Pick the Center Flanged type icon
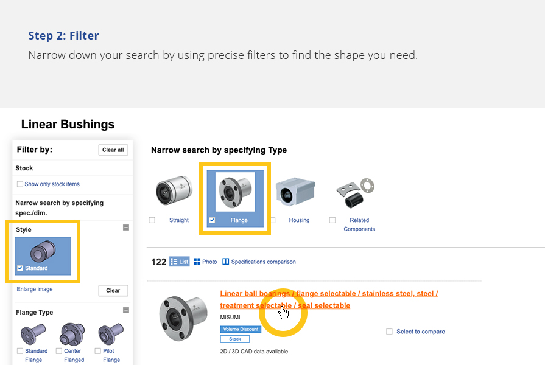545x365 pixels. point(72,334)
